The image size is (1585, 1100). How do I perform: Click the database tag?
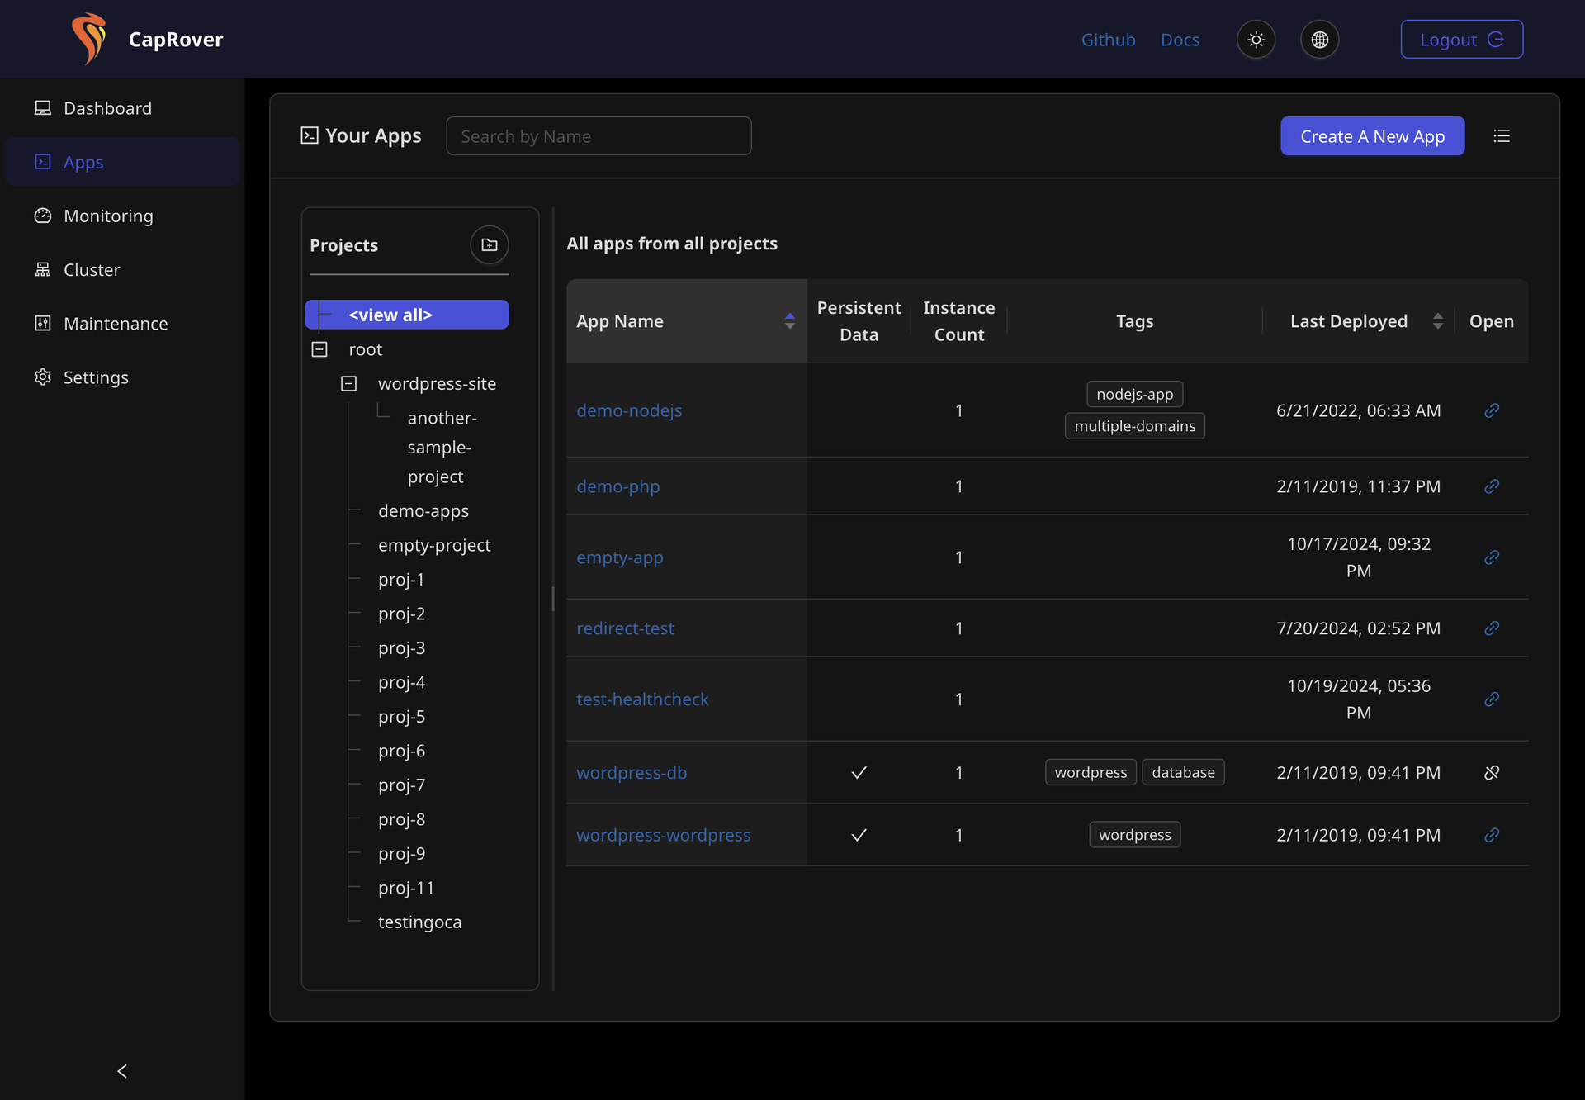pyautogui.click(x=1183, y=772)
